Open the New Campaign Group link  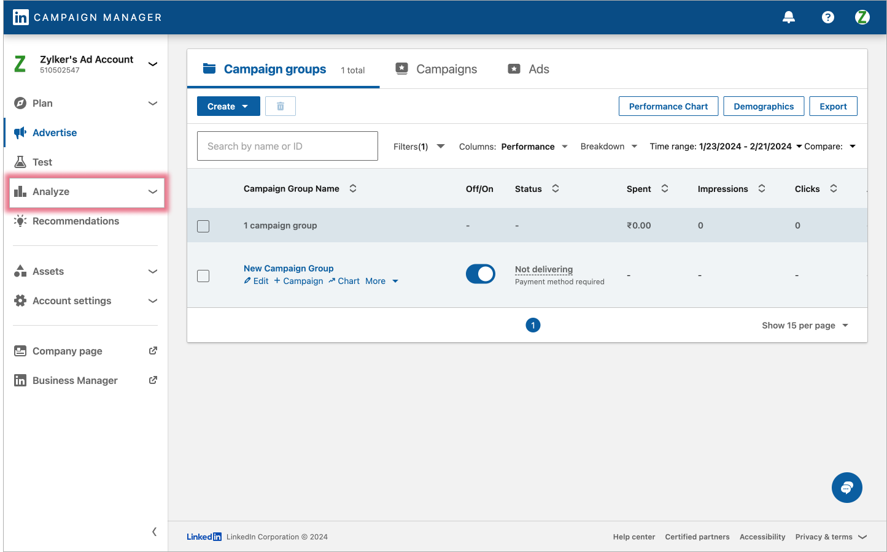289,268
